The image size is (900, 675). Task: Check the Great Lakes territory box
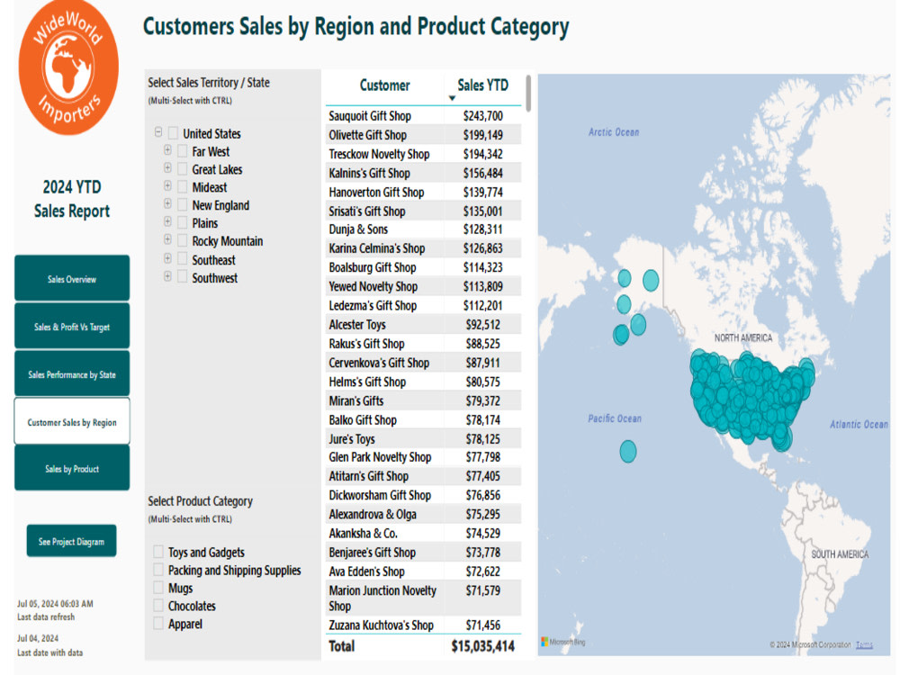[183, 169]
